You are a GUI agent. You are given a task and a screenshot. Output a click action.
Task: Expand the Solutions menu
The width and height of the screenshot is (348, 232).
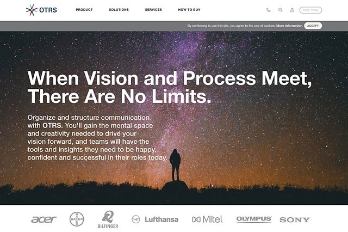point(119,10)
